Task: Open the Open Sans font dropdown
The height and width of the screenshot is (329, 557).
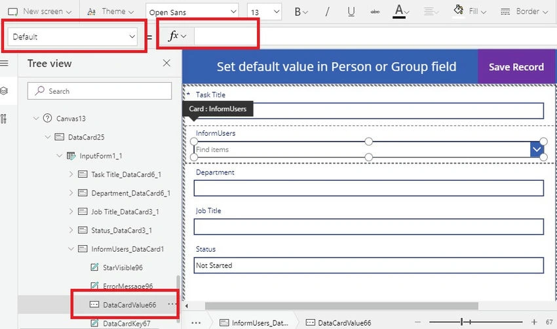Action: pos(192,12)
